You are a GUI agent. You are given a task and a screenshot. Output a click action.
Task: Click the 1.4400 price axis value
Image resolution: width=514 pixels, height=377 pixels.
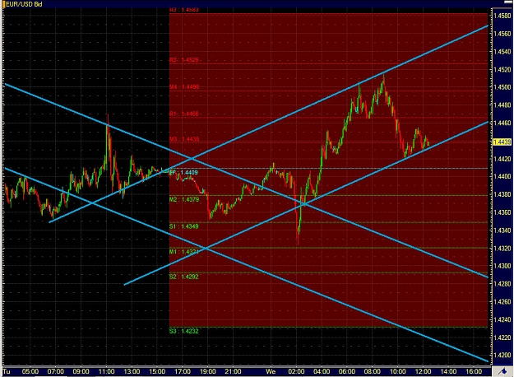tap(502, 176)
